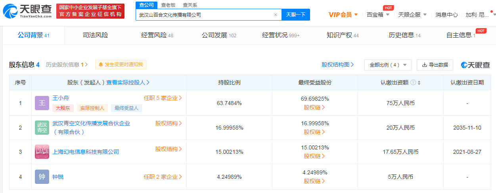Click the 17.65万人民币 cell
The width and height of the screenshot is (496, 193).
[x=400, y=152]
